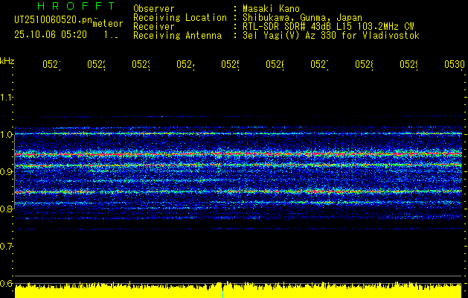Click the 0525 time marker

tap(230, 64)
